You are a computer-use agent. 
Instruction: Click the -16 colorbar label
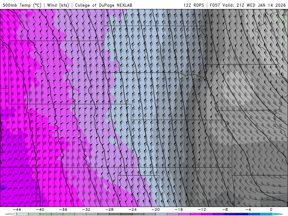(179, 210)
